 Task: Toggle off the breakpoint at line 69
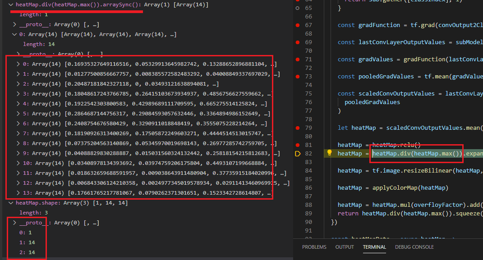(x=298, y=42)
